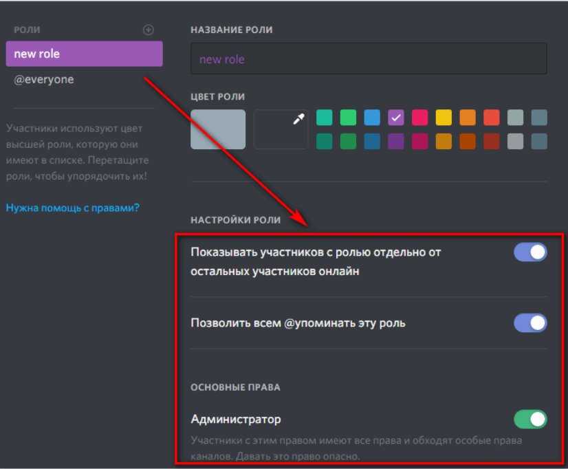Screen dimensions: 568x469
Task: Click the checked purple color swatch
Action: coord(396,118)
